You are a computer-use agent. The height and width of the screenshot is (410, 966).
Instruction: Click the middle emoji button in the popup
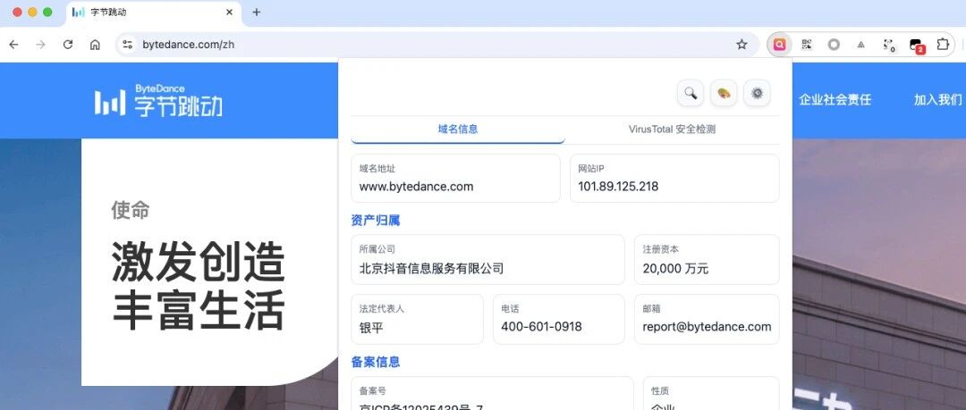click(724, 93)
